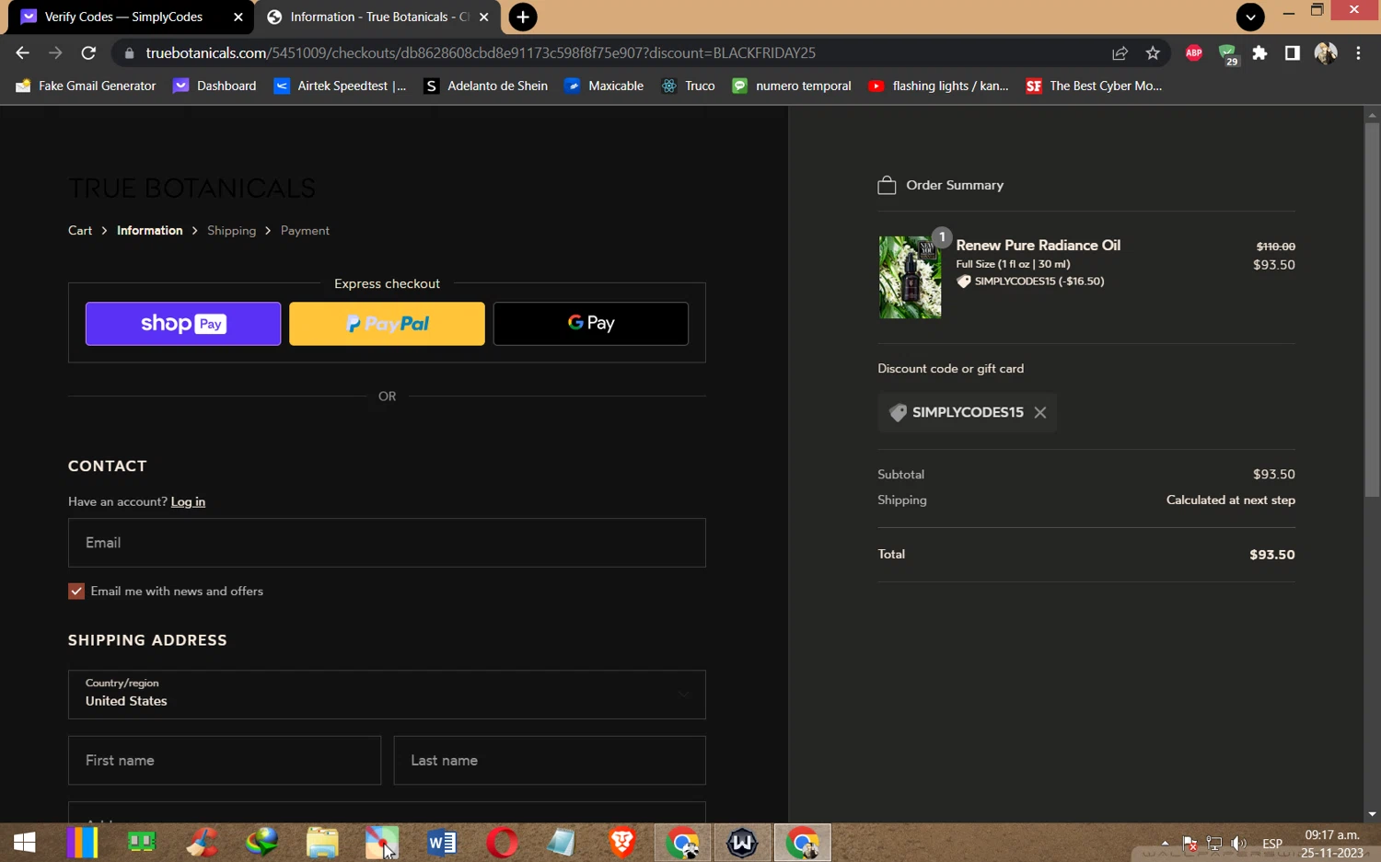This screenshot has width=1381, height=862.
Task: Open the Dashboard bookmark
Action: [215, 86]
